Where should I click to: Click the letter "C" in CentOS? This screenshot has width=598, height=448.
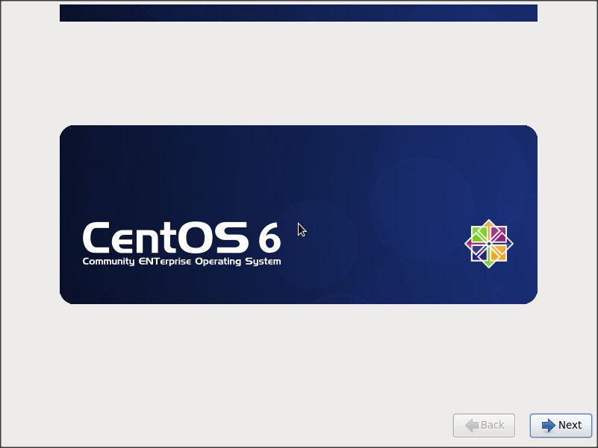point(99,238)
